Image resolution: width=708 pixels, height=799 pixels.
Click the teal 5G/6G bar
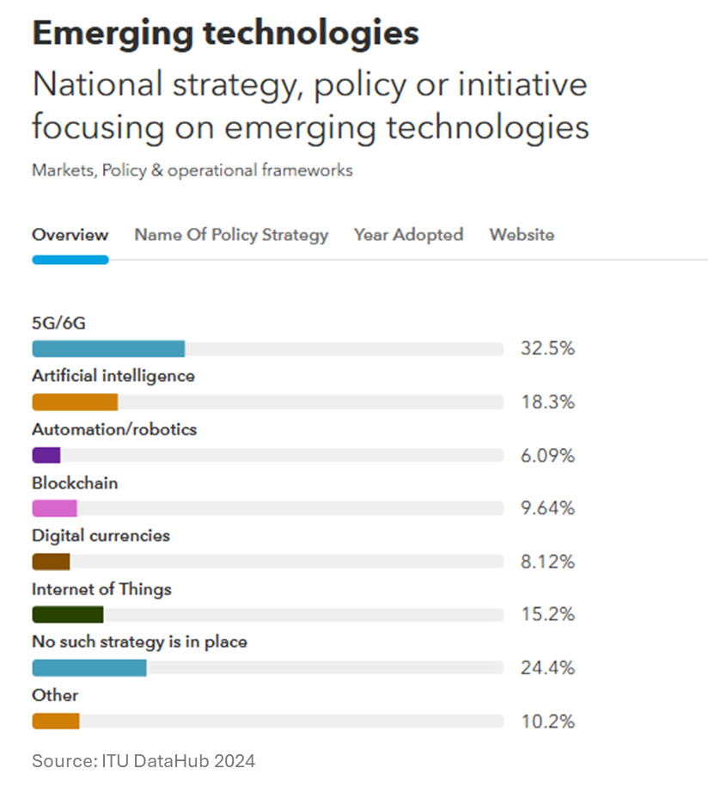(x=108, y=349)
